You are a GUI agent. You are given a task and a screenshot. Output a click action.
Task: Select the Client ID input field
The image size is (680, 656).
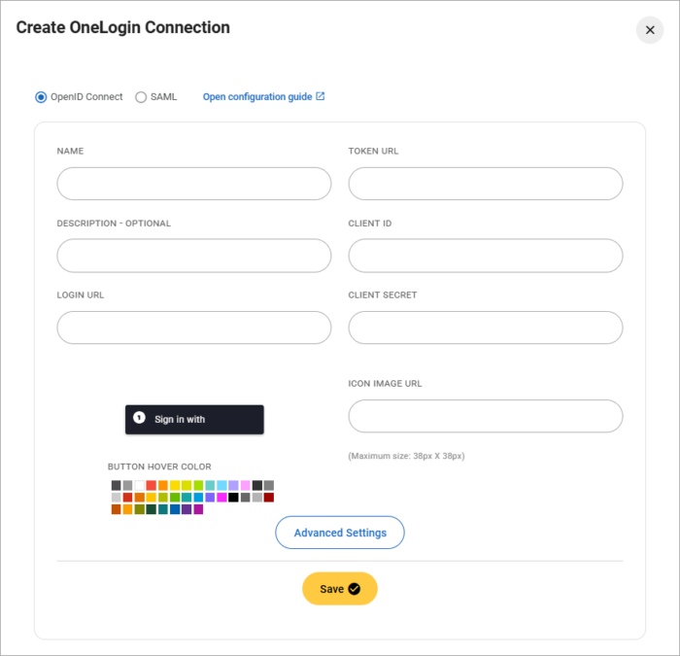(x=485, y=256)
